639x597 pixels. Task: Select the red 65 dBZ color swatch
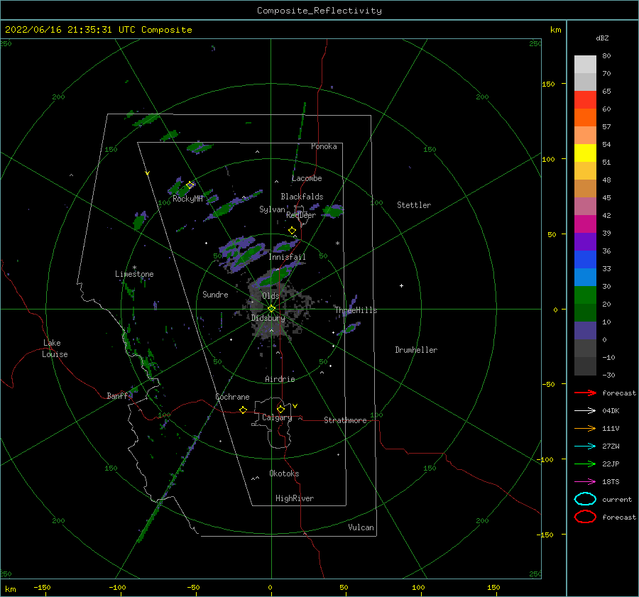(x=585, y=99)
